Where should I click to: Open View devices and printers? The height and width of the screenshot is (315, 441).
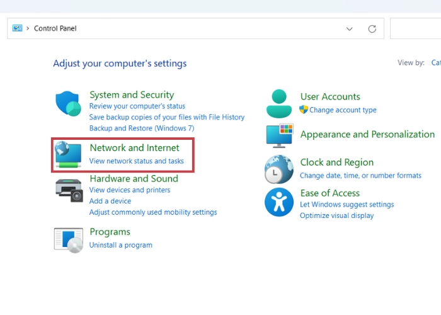tap(130, 190)
